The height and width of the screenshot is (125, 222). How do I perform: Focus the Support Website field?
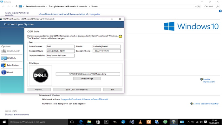coord(61,56)
